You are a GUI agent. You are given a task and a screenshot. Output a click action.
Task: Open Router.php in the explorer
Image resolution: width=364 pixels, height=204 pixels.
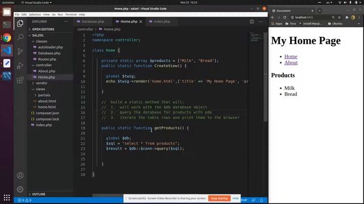(47, 59)
